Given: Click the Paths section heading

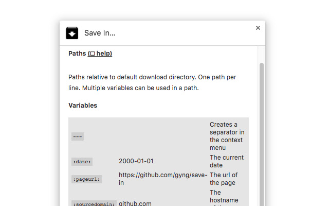Looking at the screenshot, I should tap(77, 54).
